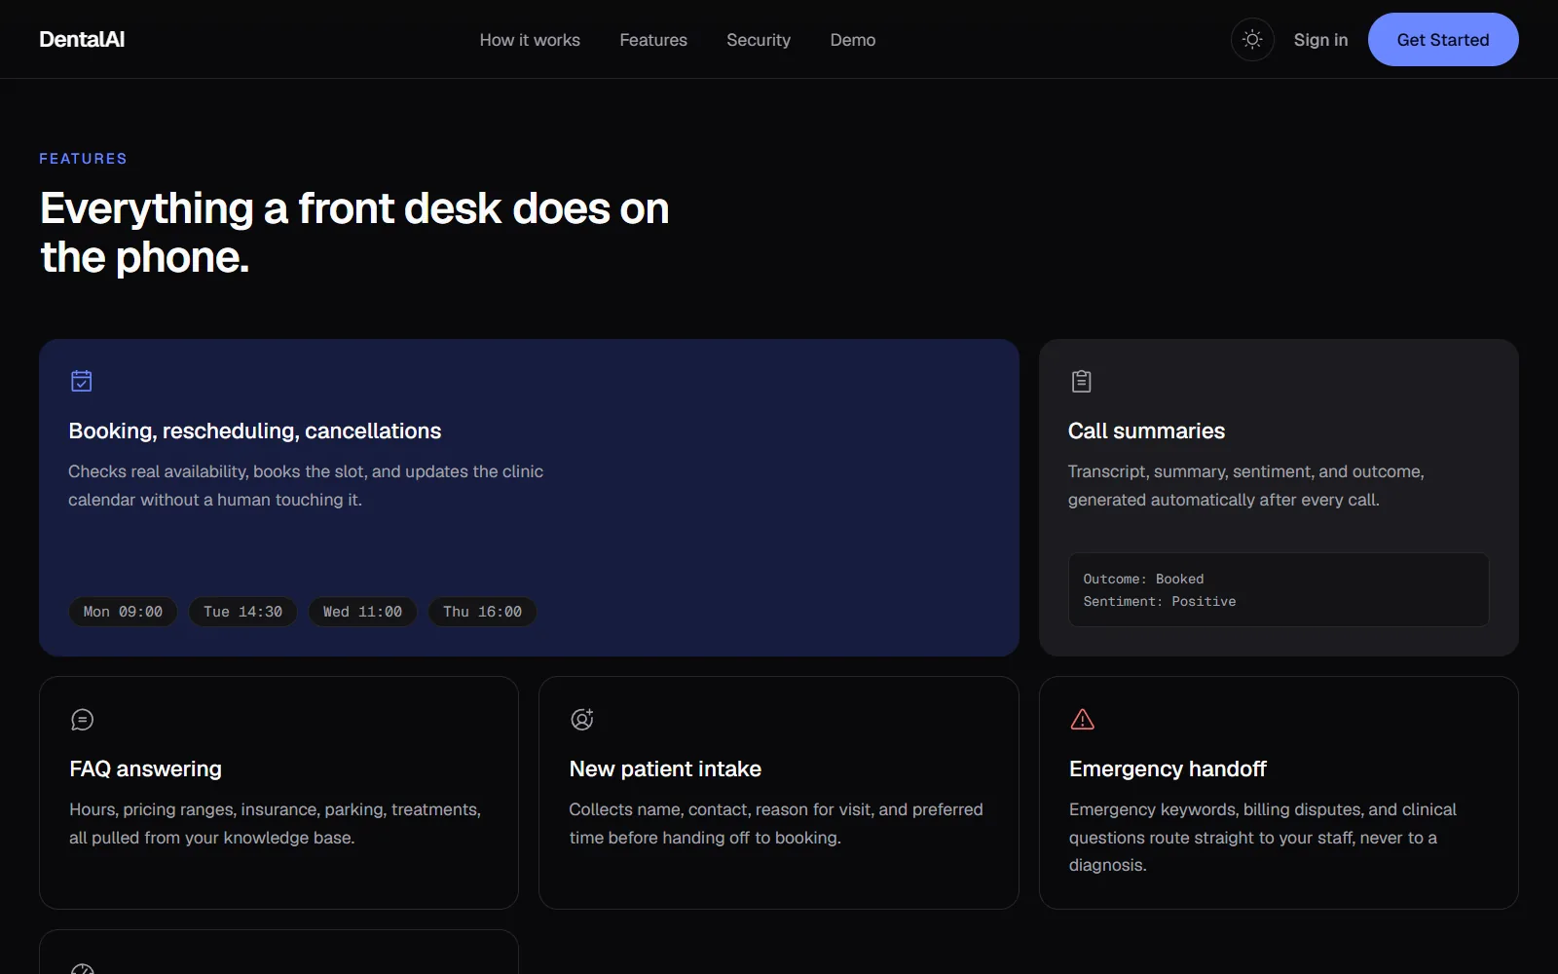Image resolution: width=1558 pixels, height=974 pixels.
Task: Click the Call summaries heading
Action: tap(1146, 431)
